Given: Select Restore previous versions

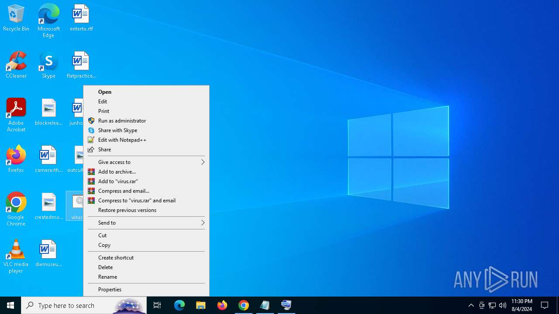Looking at the screenshot, I should pyautogui.click(x=146, y=210).
